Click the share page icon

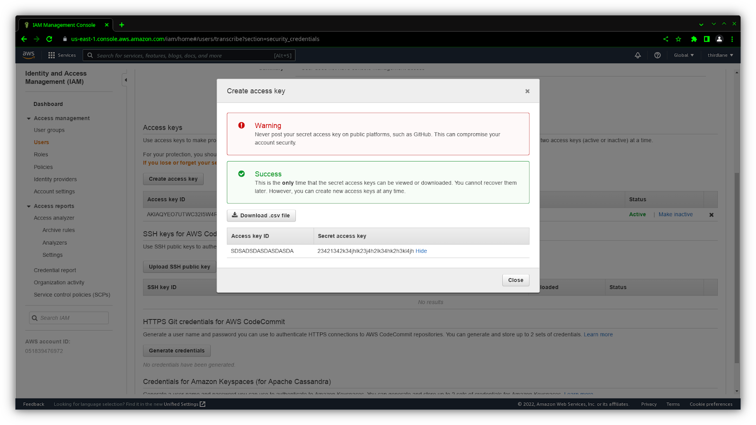[x=666, y=39]
